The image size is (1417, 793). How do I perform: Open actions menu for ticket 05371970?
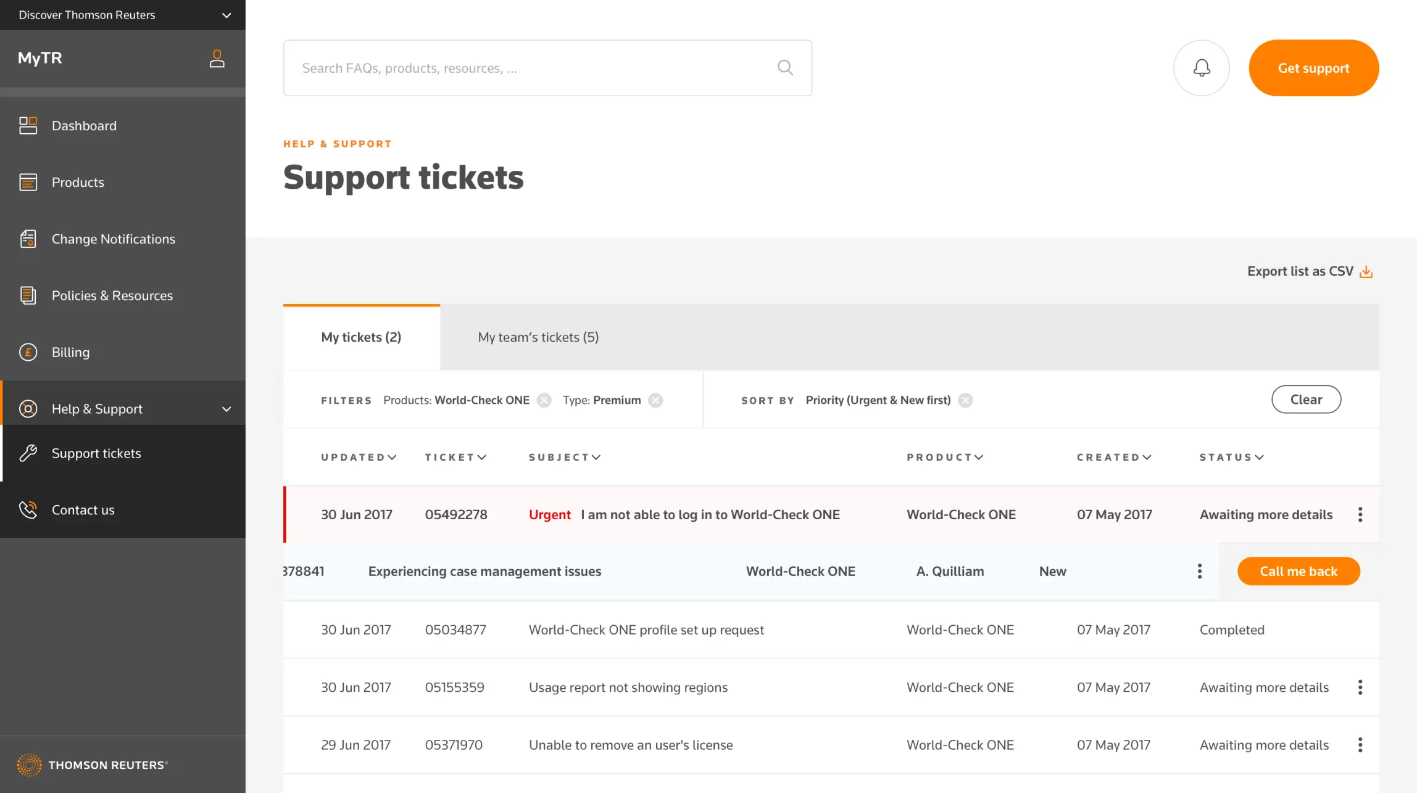coord(1360,745)
